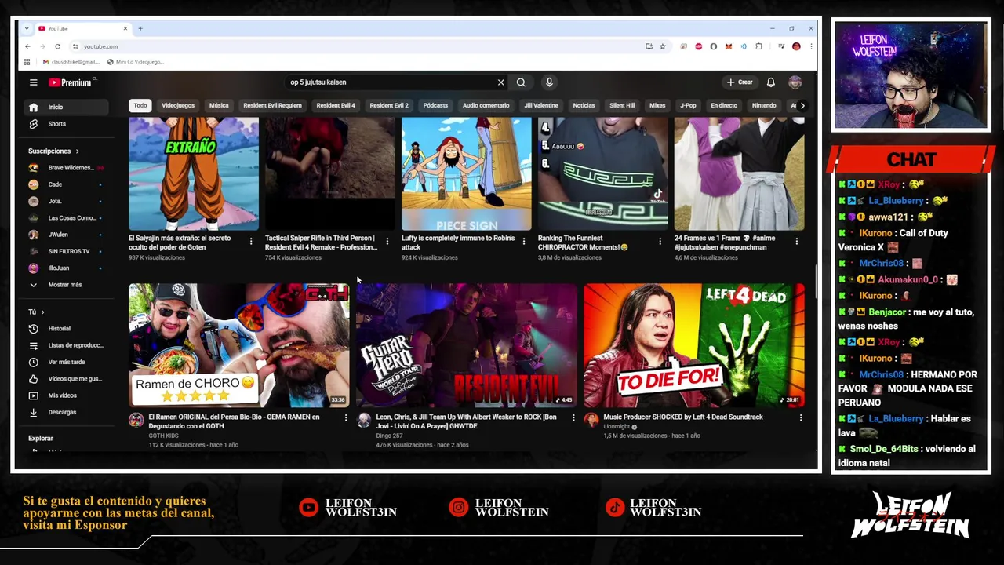Open options for Leon, Chris & Jill video
This screenshot has width=1004, height=565.
coord(573,418)
